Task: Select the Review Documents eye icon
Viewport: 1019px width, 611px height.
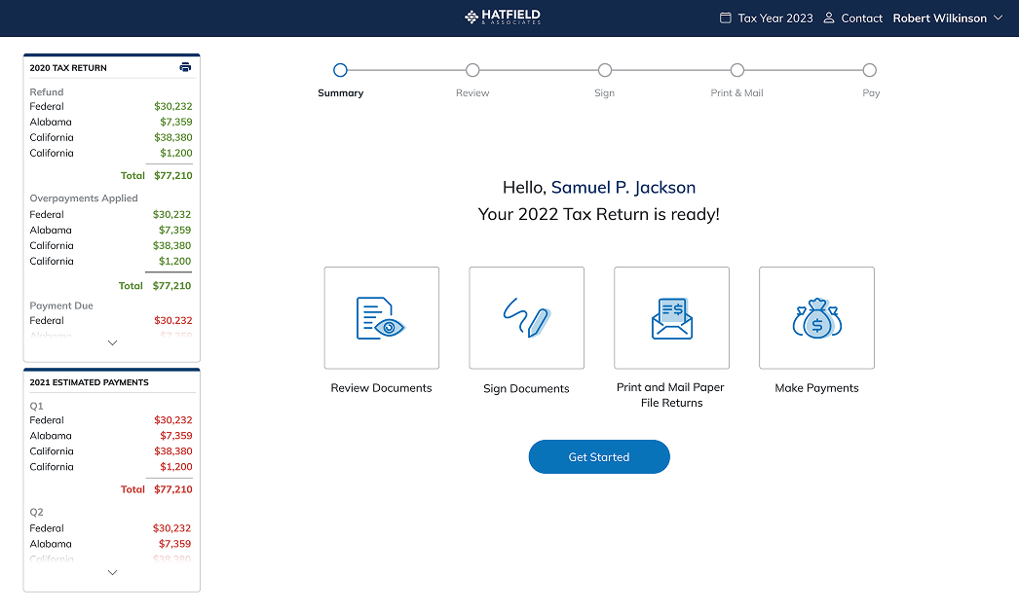Action: [x=381, y=317]
